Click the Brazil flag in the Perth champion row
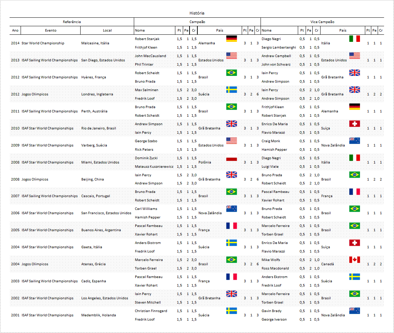The height and width of the screenshot is (333, 394). pos(231,107)
